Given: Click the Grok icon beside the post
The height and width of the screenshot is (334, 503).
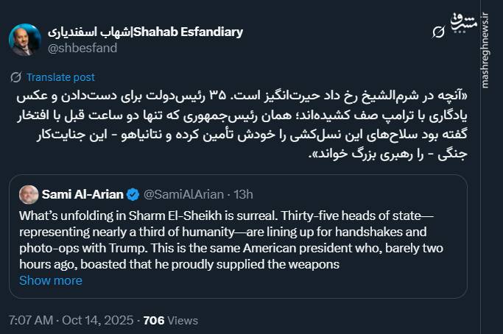Looking at the screenshot, I should (x=437, y=32).
